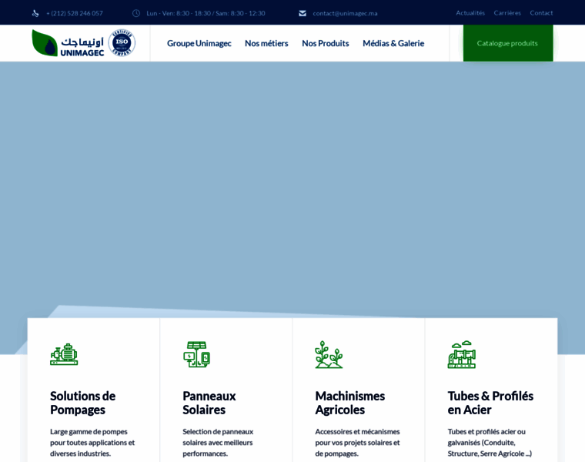Click the clock opening hours icon
This screenshot has height=462, width=585.
(136, 13)
